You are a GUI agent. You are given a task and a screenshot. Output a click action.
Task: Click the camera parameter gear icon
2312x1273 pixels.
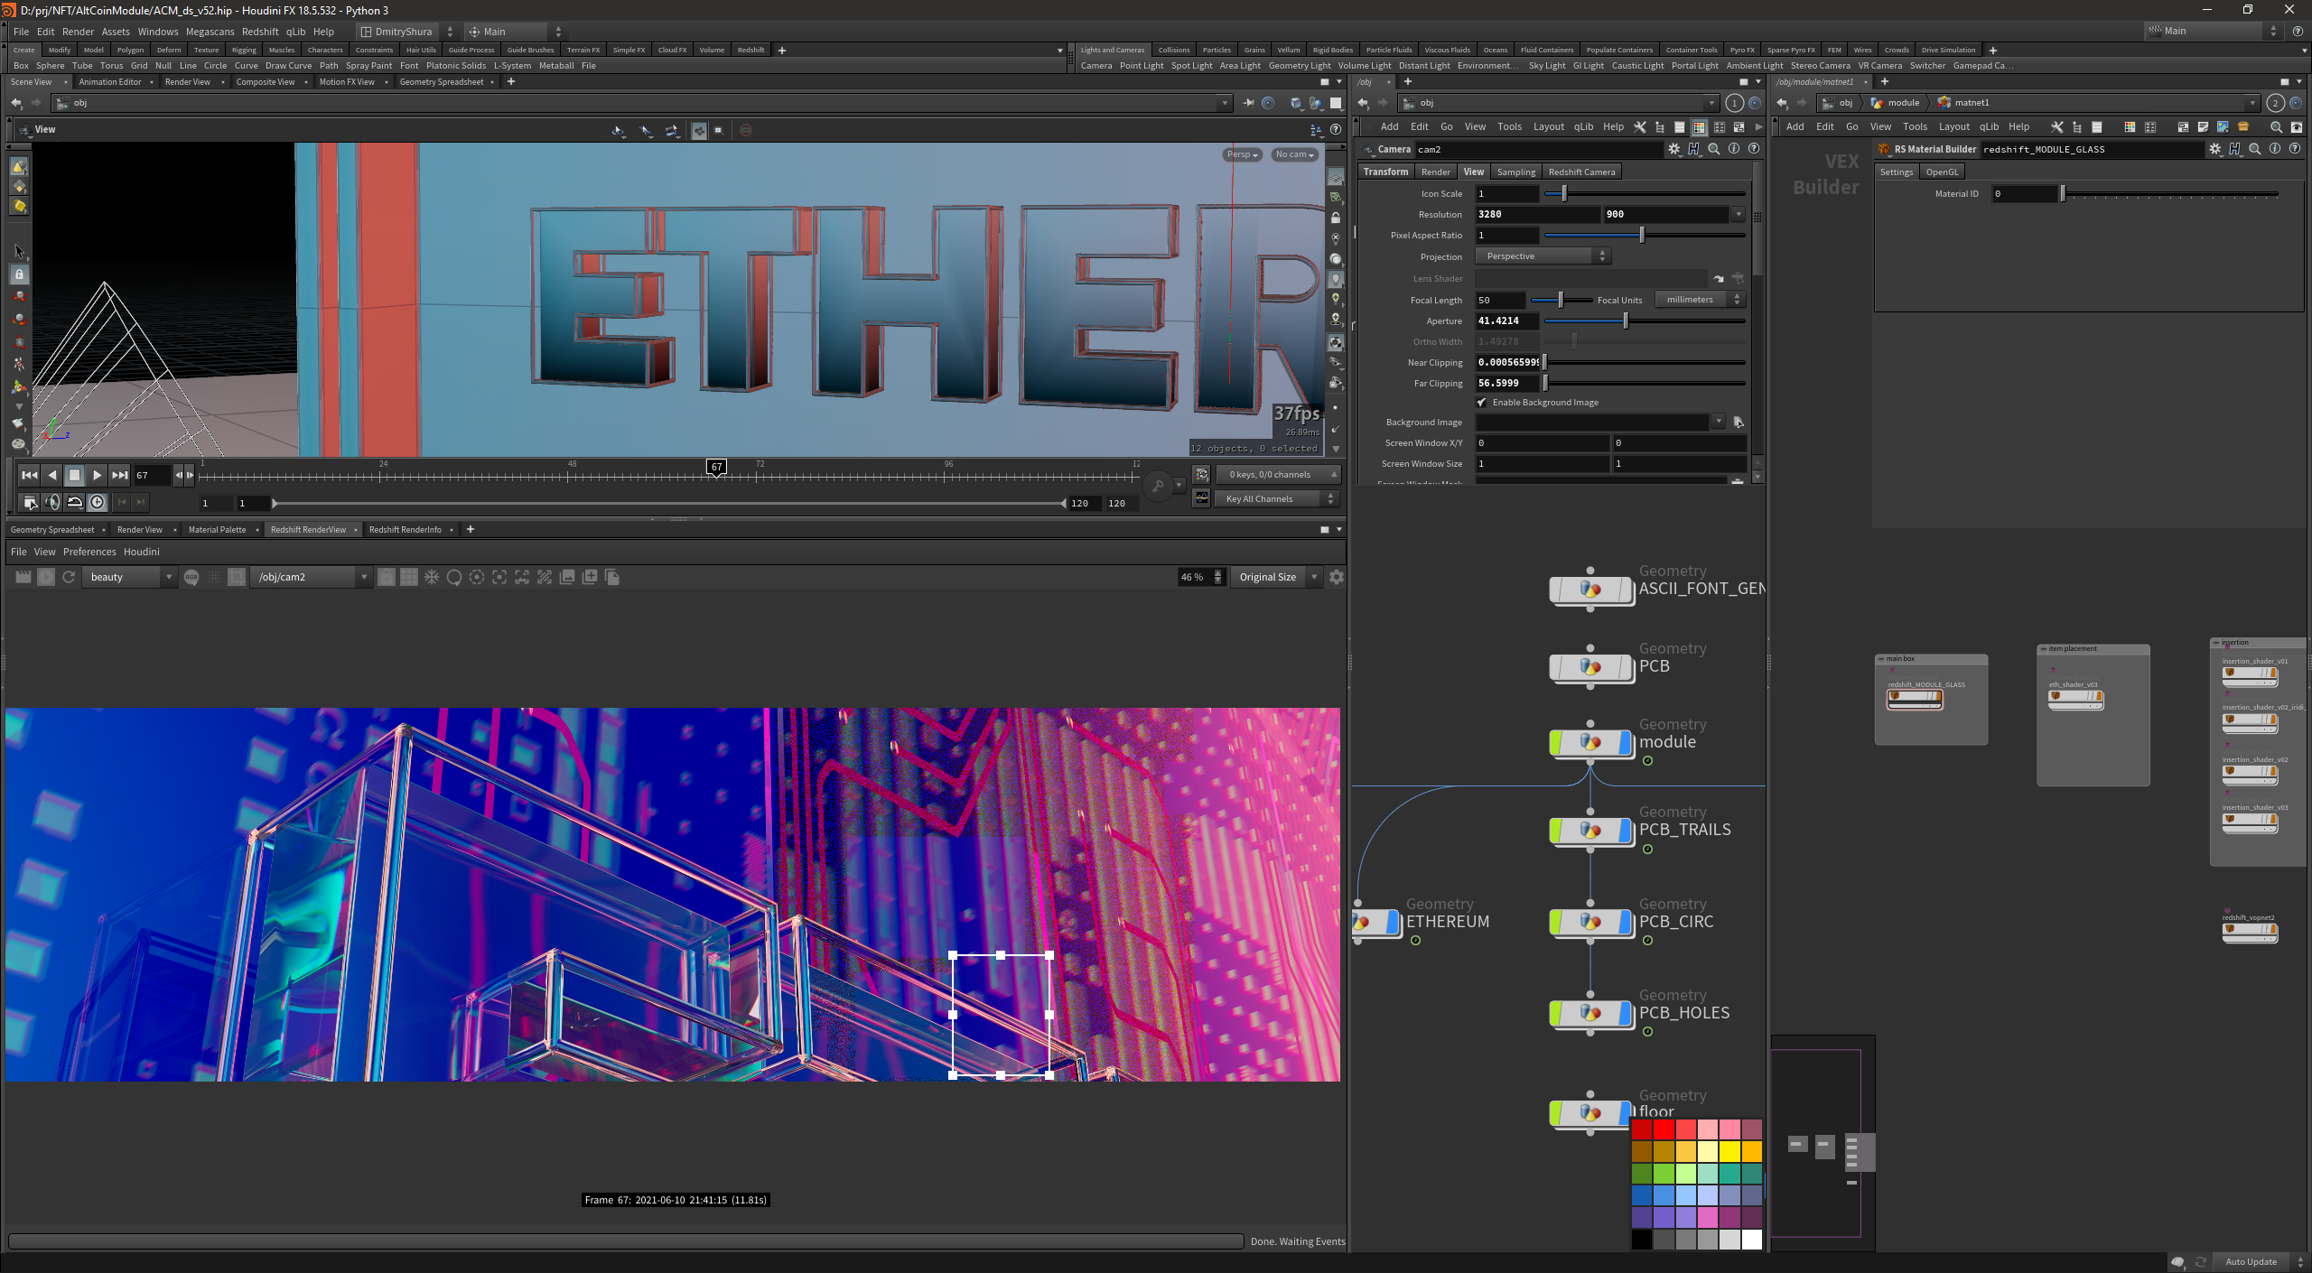pos(1674,149)
